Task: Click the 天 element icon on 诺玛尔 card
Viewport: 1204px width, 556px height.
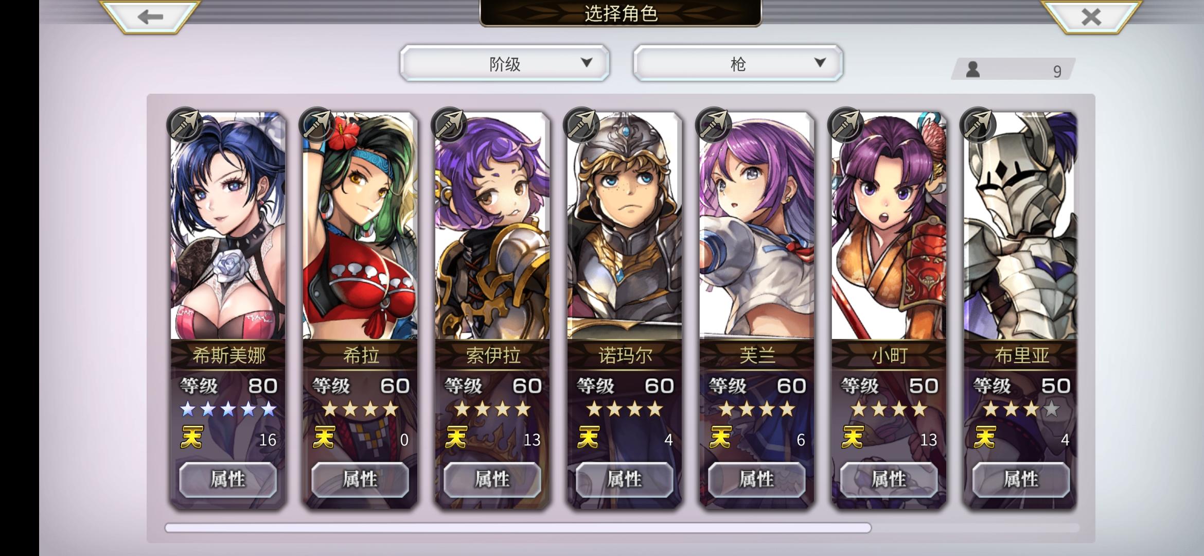Action: click(x=588, y=438)
